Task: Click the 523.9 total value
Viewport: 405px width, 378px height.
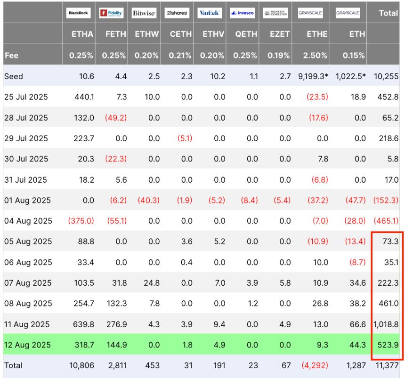Action: coord(388,345)
